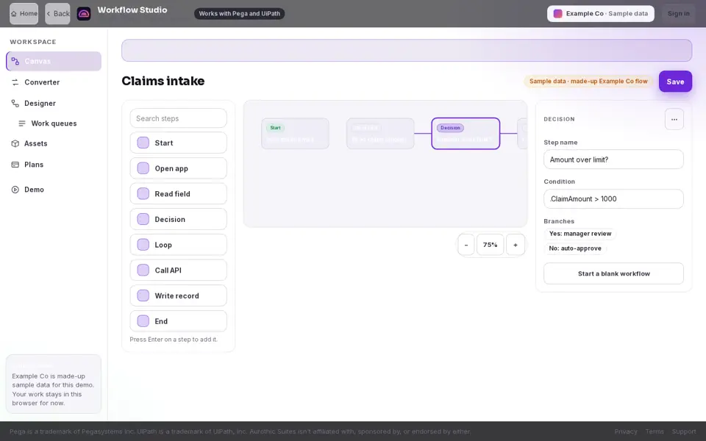Open the Example Co sample data switcher
Viewport: 706px width, 441px height.
coord(601,13)
